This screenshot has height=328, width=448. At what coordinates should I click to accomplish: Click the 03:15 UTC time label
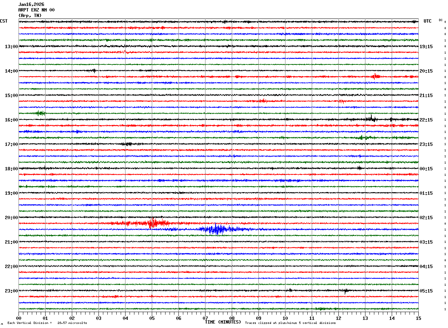click(426, 242)
